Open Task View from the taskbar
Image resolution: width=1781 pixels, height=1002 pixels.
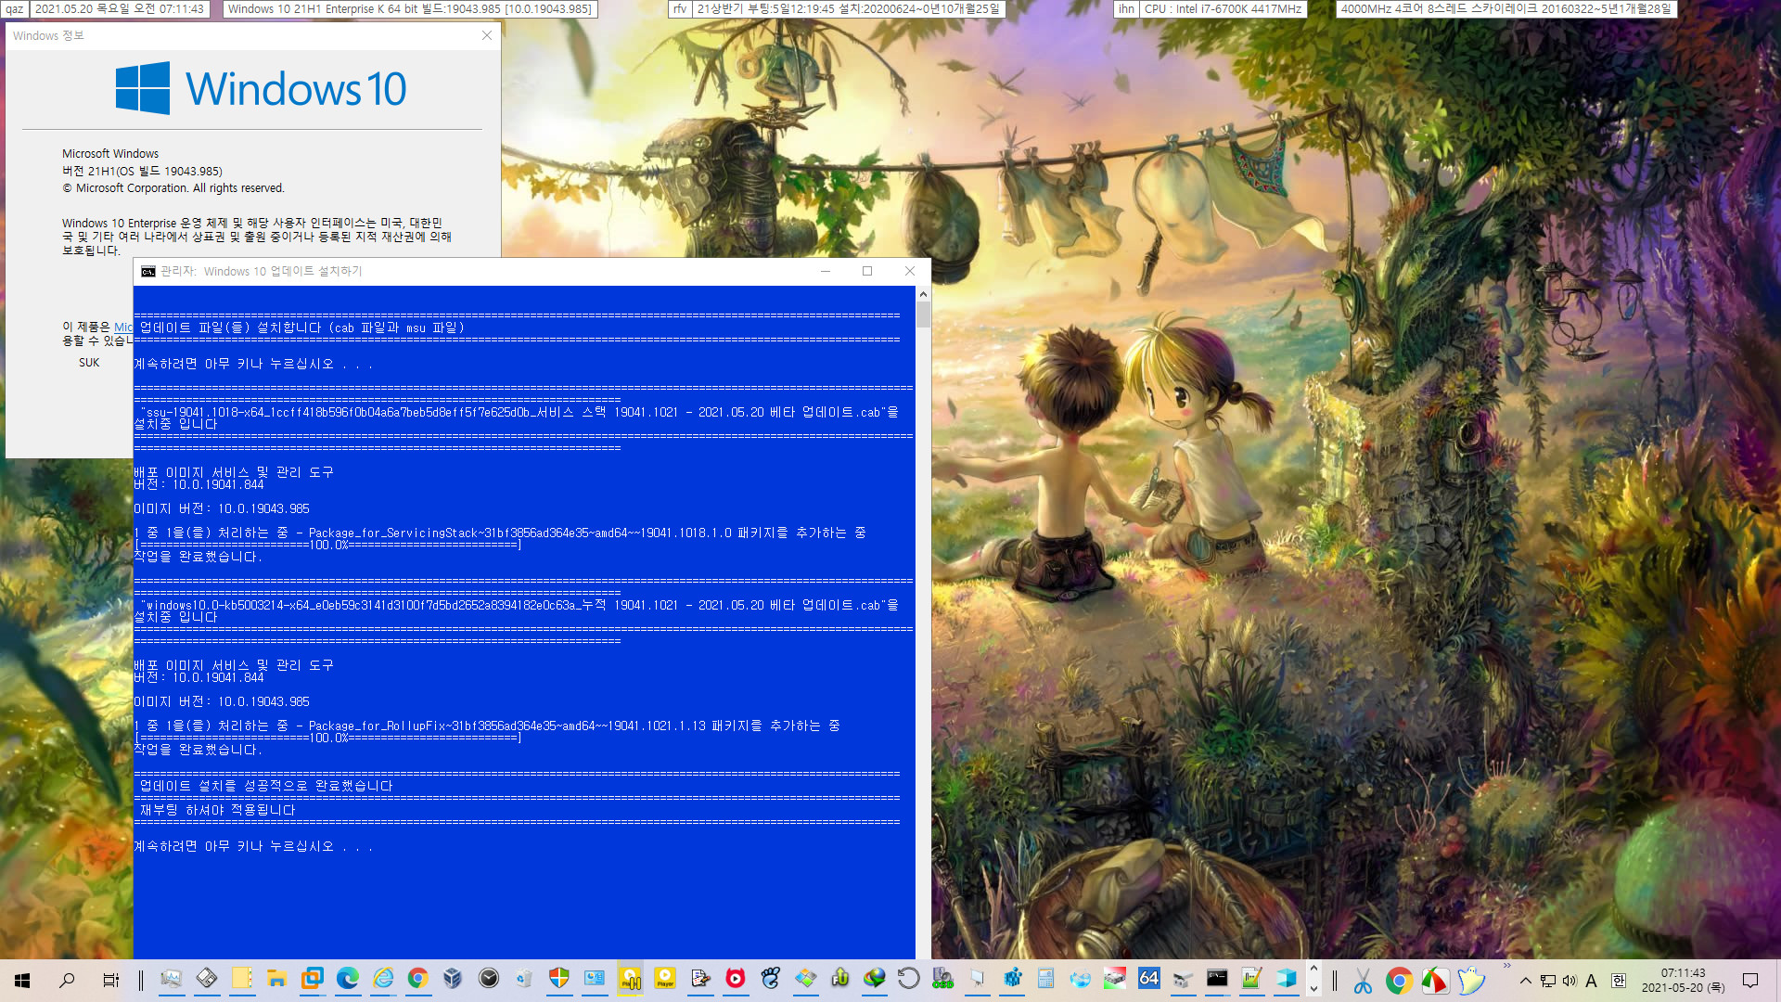(110, 980)
